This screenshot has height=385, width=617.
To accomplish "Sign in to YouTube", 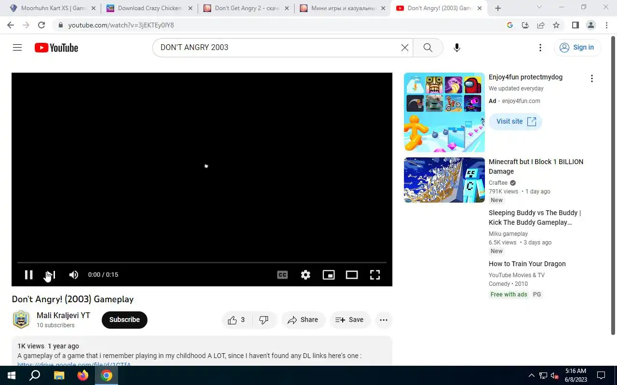I will [x=577, y=47].
